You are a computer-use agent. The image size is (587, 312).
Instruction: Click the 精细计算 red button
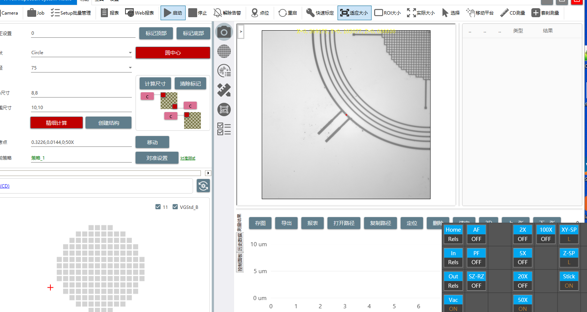pos(56,123)
